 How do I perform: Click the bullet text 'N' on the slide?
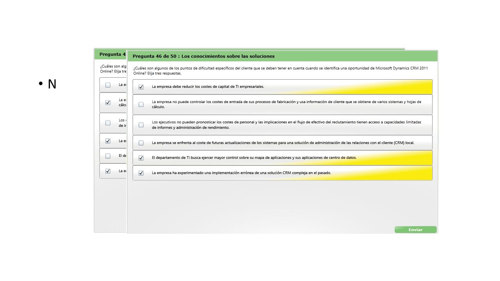click(52, 84)
